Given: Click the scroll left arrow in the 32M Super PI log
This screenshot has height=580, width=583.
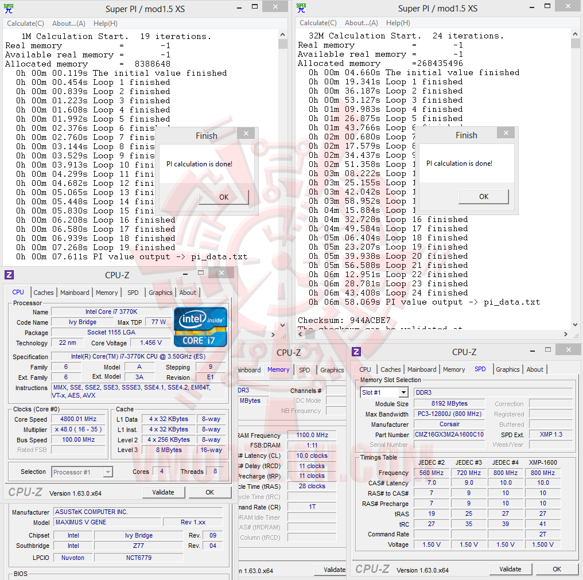Looking at the screenshot, I should click(301, 334).
